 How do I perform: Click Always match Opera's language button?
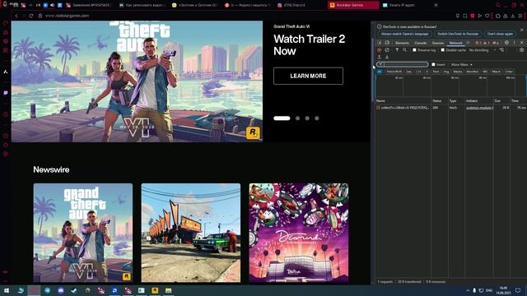[x=404, y=34]
